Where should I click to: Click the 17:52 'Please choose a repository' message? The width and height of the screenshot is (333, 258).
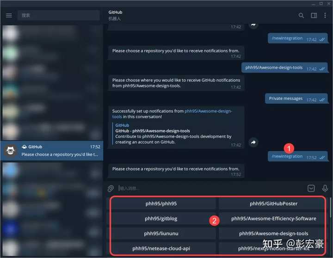[176, 171]
